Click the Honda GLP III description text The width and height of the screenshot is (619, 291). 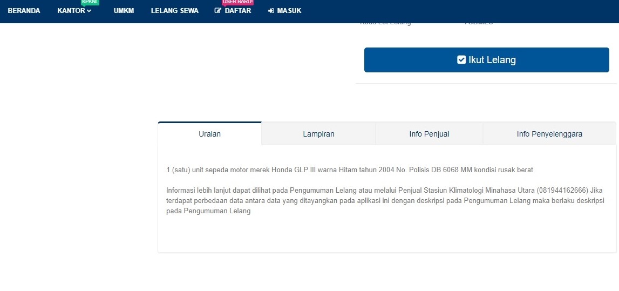click(x=349, y=170)
